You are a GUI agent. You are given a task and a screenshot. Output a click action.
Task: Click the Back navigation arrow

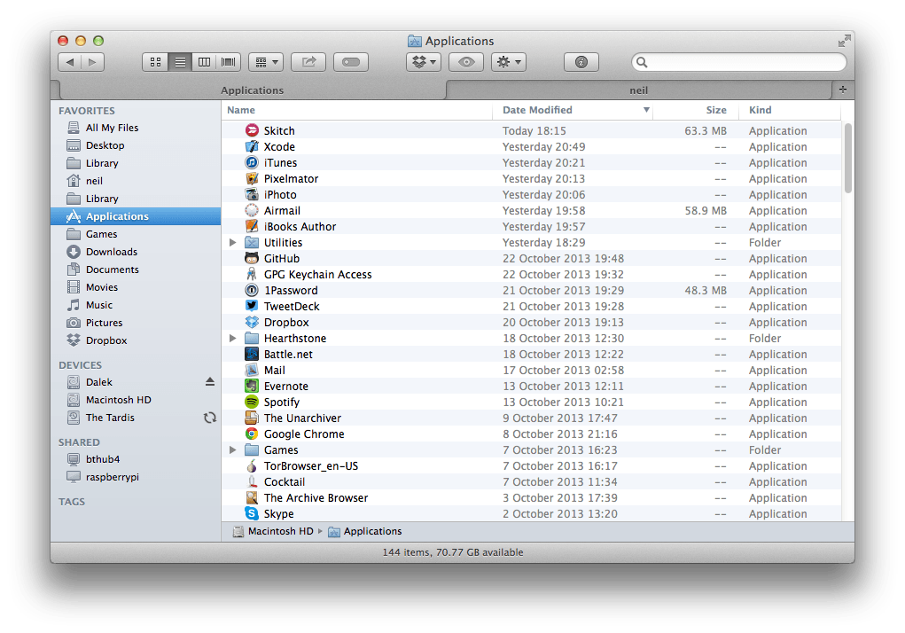coord(69,61)
